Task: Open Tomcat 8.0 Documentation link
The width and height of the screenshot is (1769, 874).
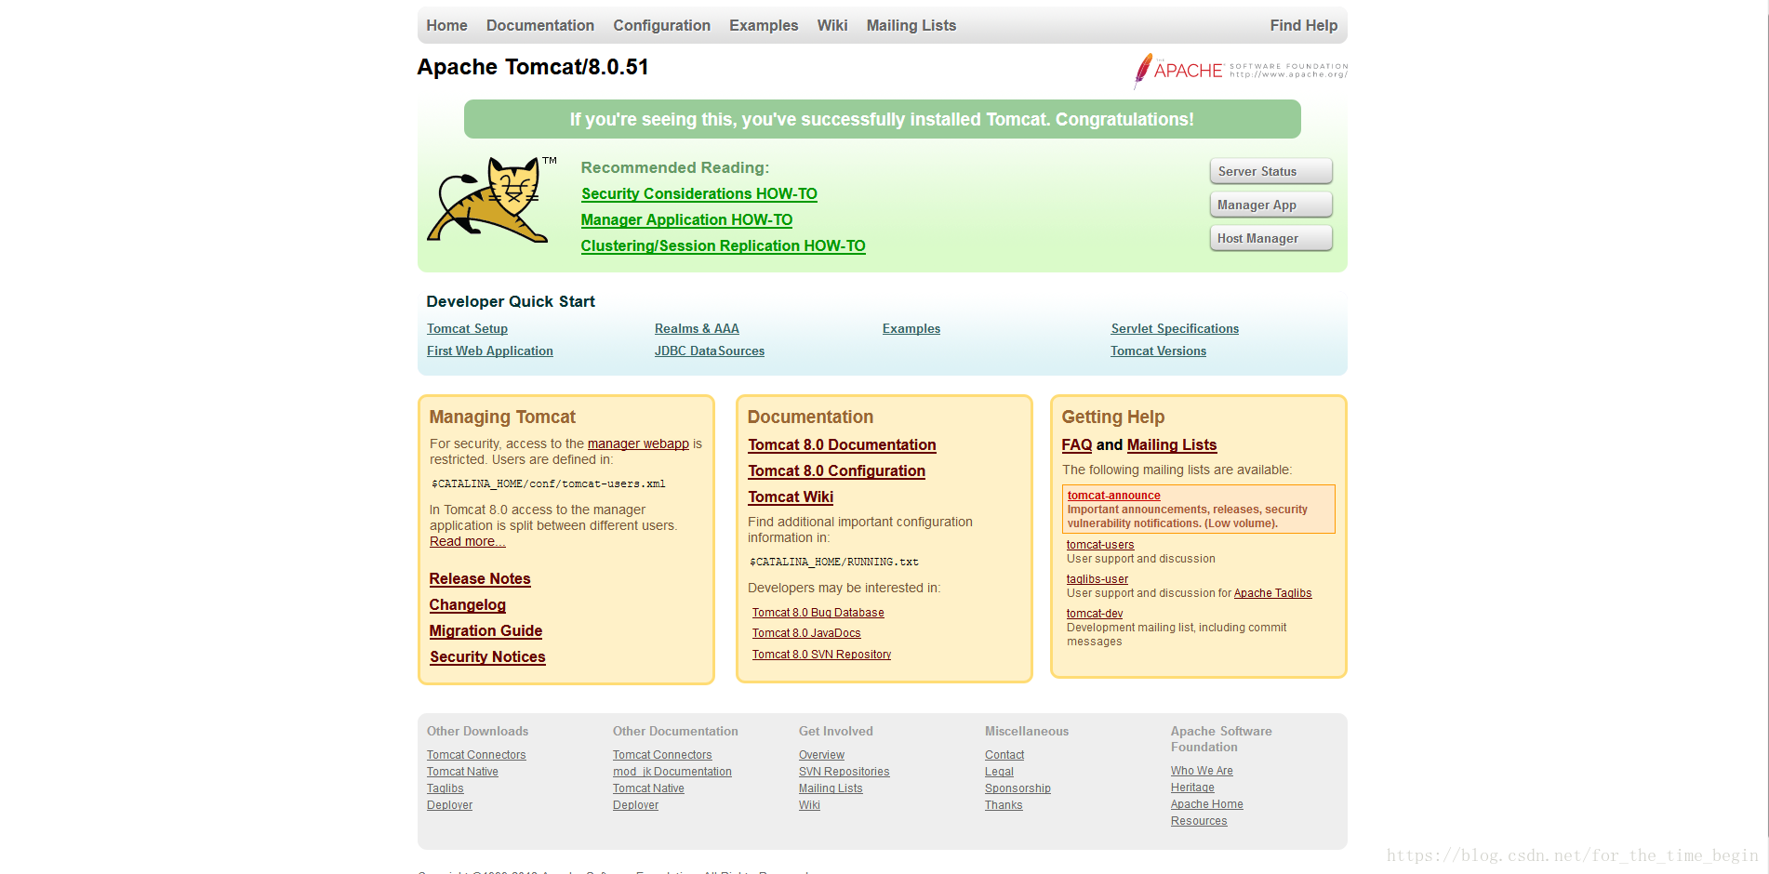Action: [x=842, y=444]
